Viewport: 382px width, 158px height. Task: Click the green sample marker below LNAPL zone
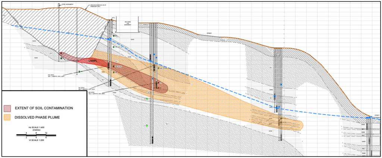[79, 72]
